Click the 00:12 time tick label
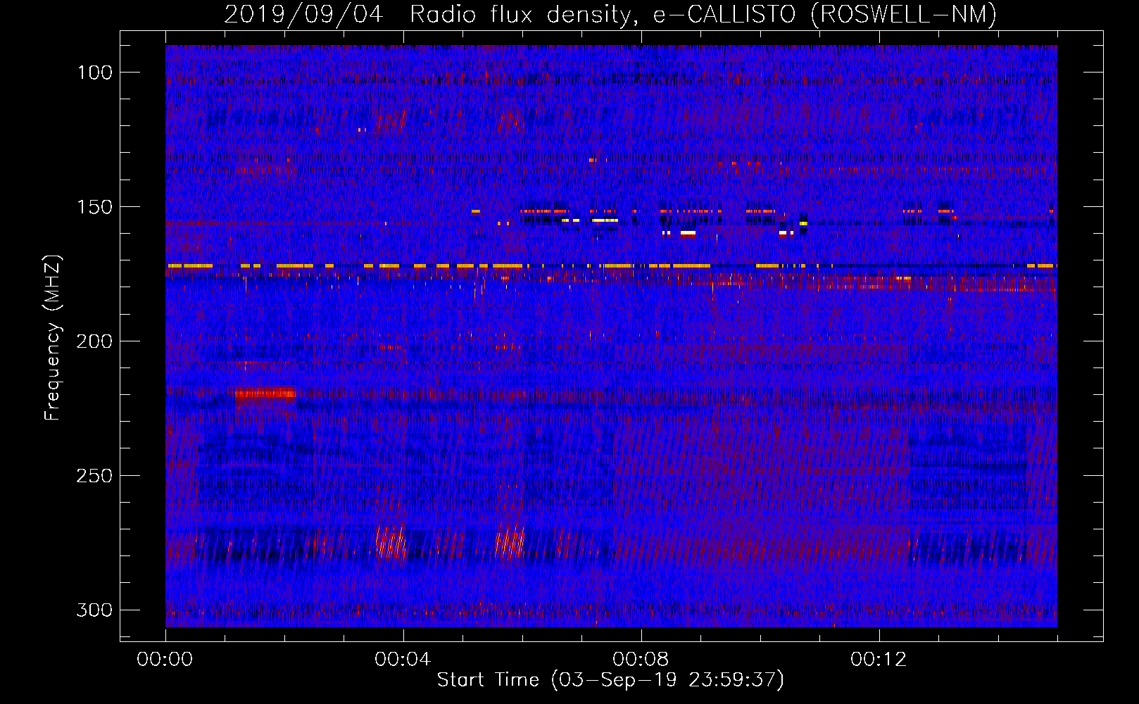The width and height of the screenshot is (1139, 704). pyautogui.click(x=879, y=660)
